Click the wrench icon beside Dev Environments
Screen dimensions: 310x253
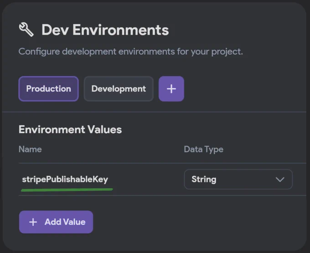click(x=26, y=30)
